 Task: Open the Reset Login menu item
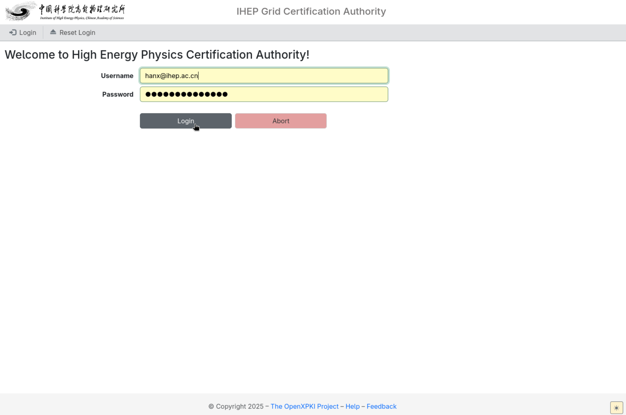(72, 33)
